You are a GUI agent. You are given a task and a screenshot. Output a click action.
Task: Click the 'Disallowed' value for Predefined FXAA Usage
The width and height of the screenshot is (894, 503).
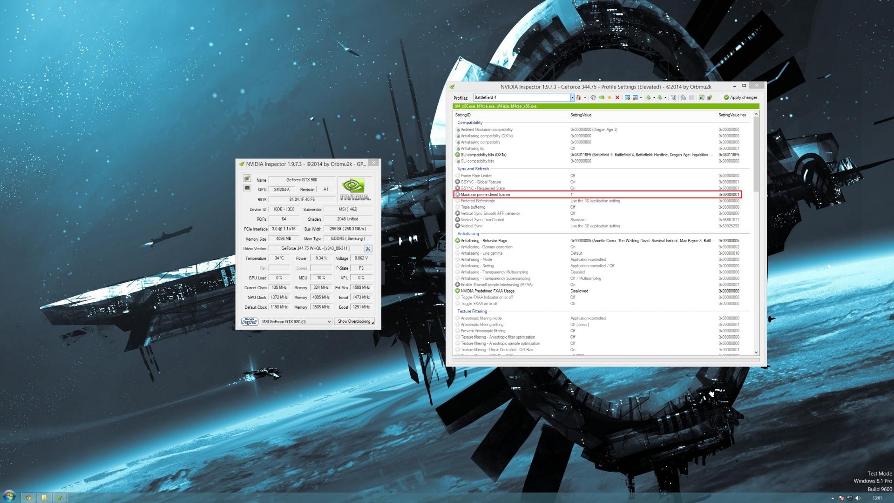tap(579, 291)
